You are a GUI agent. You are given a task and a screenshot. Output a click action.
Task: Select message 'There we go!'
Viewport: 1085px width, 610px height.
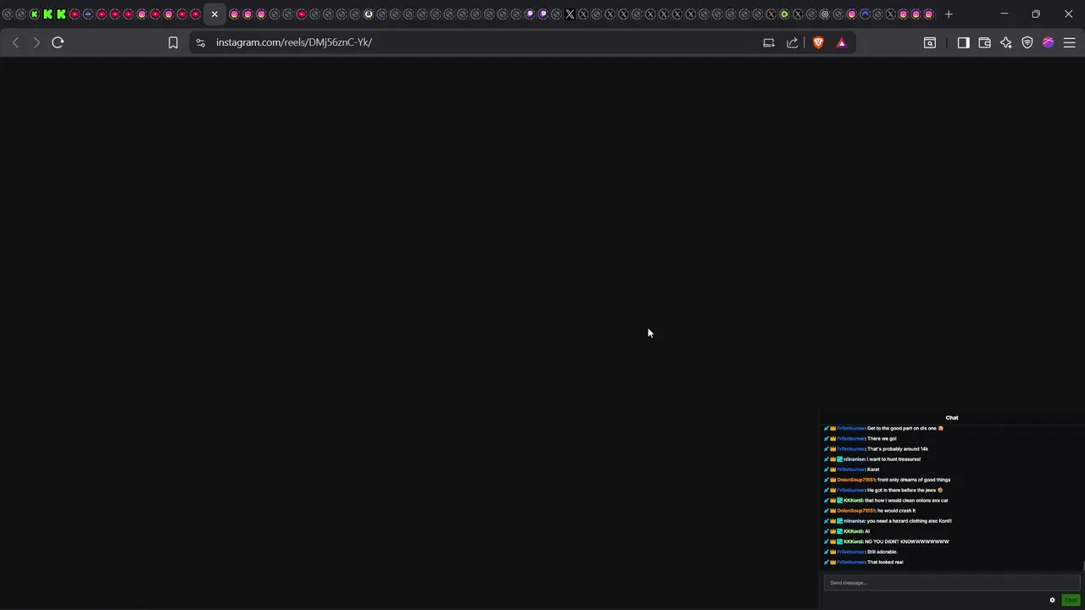click(882, 439)
